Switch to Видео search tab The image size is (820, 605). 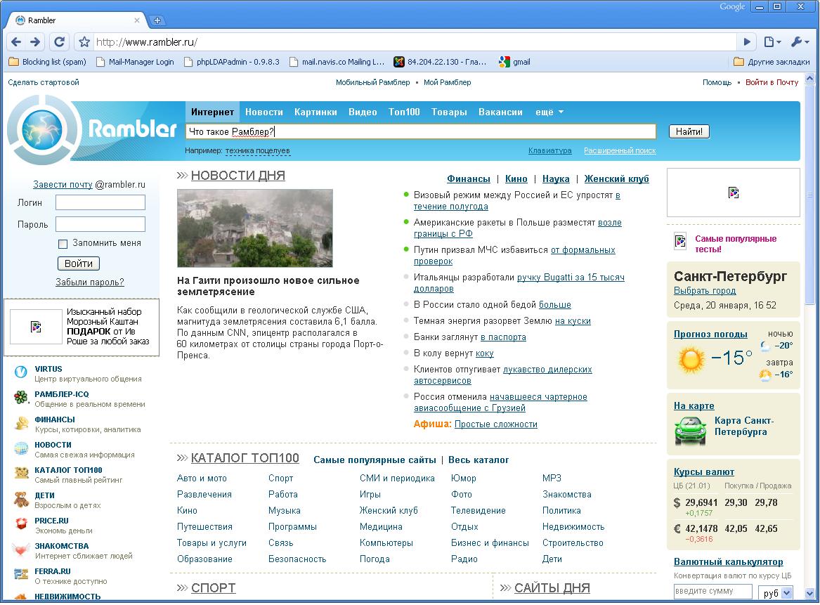click(363, 112)
